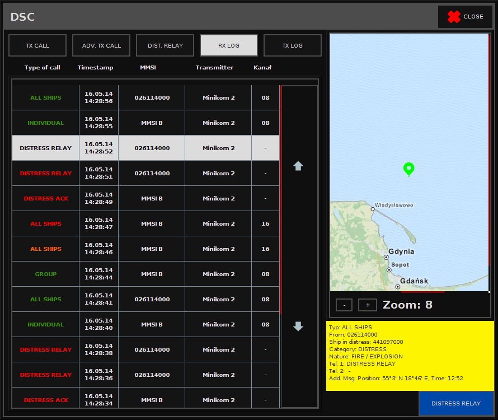Select the DISTRESS ACK row at 14:28:34

(x=146, y=398)
